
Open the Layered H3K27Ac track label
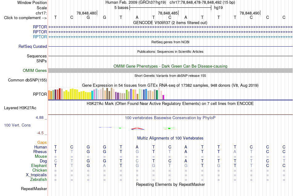tap(20, 108)
